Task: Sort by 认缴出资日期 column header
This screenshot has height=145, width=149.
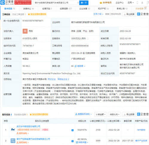Action: [x=114, y=121]
